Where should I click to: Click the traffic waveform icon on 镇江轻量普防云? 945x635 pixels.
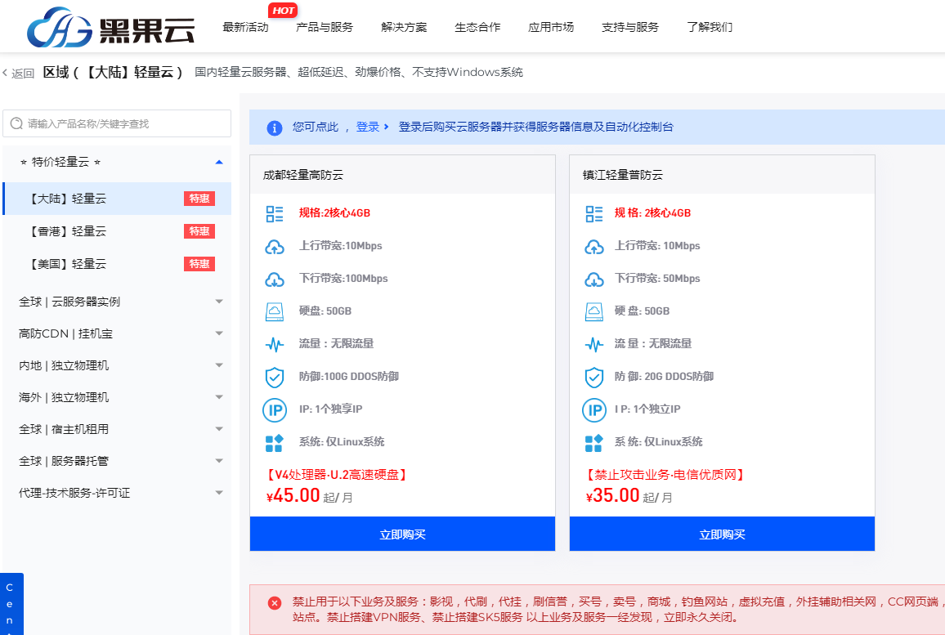tap(594, 344)
